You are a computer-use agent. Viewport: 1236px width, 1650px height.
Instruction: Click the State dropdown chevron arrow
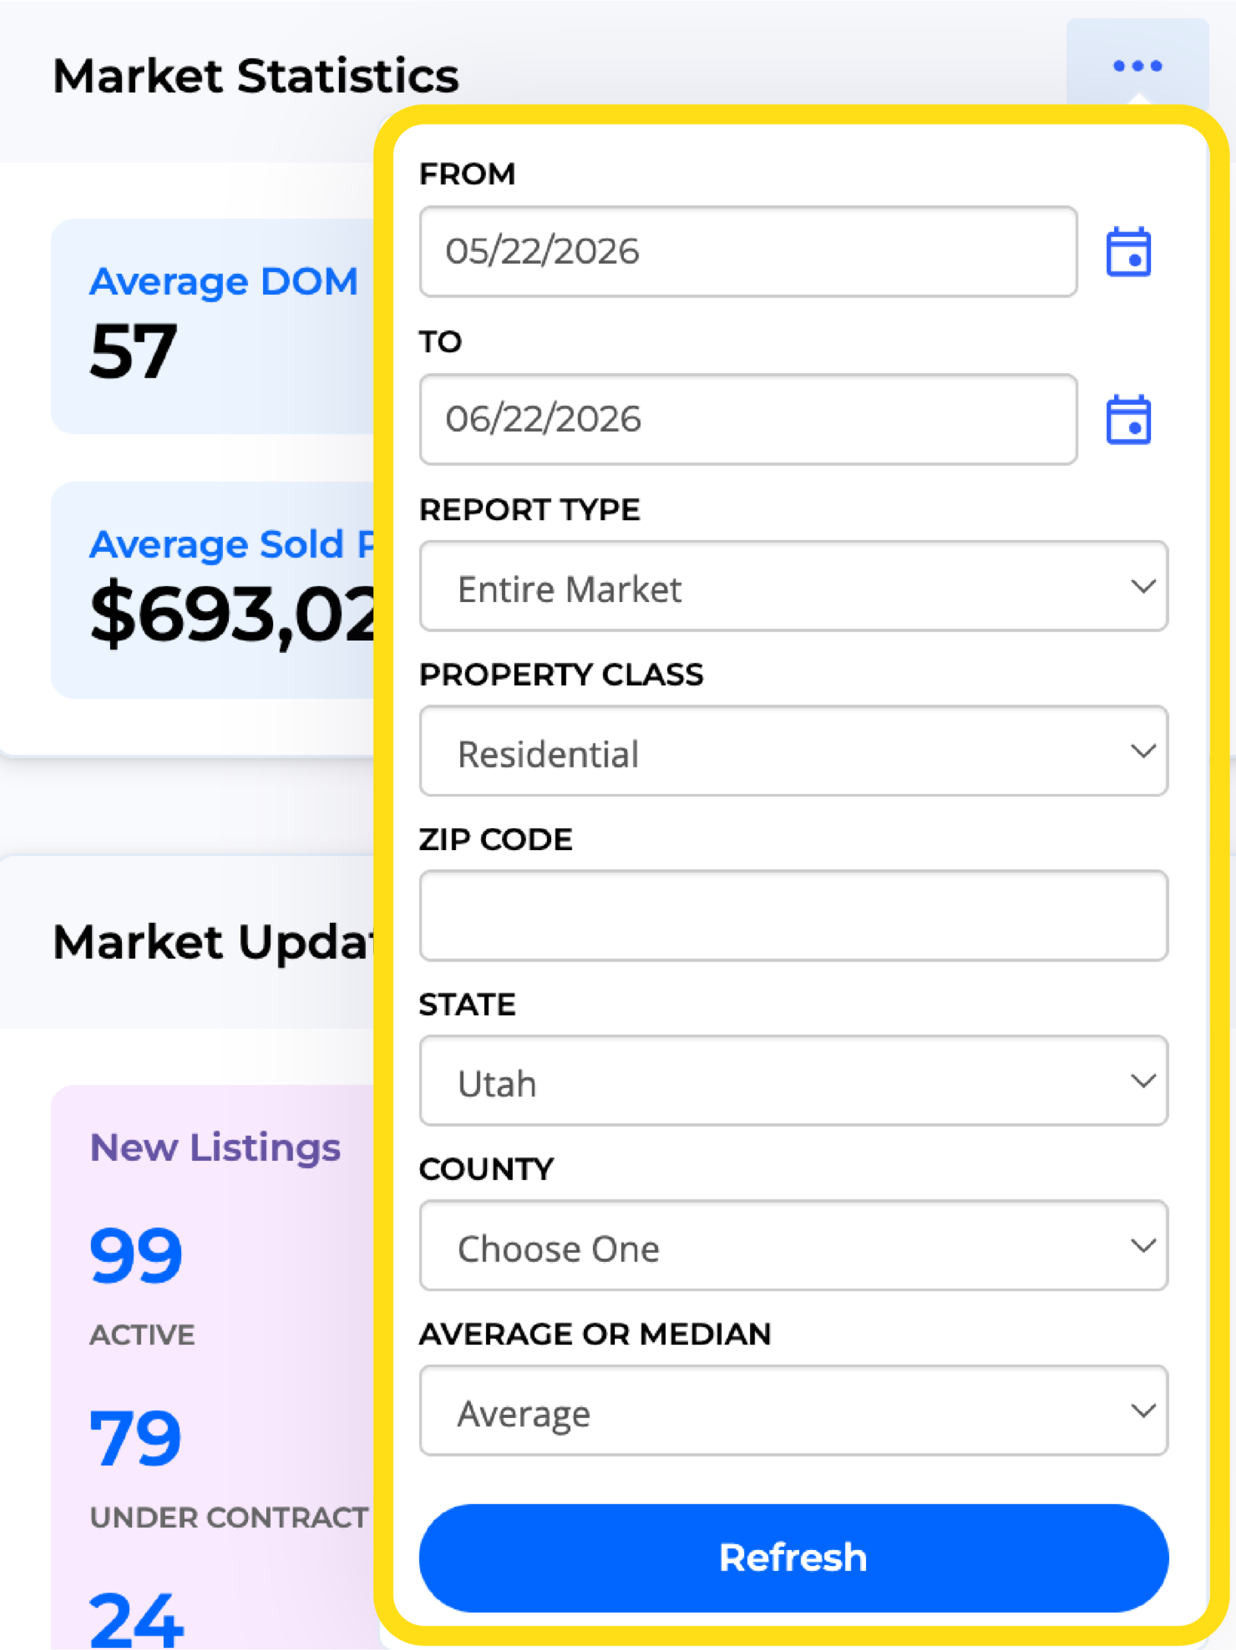coord(1143,1081)
